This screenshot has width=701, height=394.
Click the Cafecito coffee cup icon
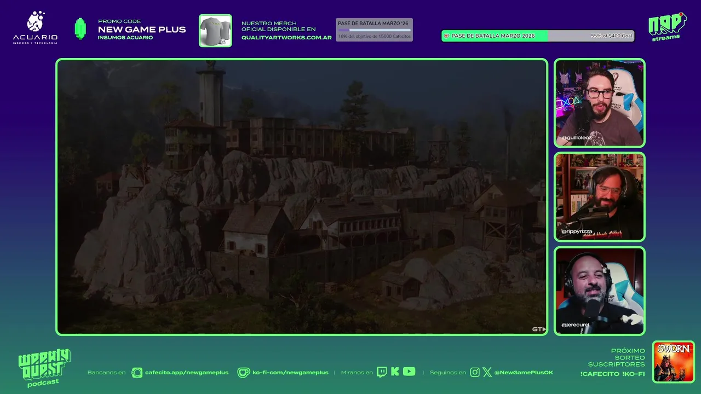click(x=137, y=373)
